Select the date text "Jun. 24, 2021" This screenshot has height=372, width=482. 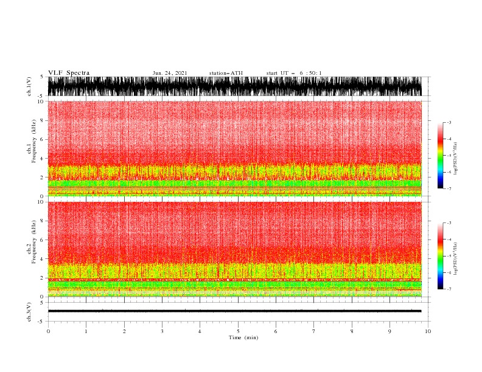170,73
